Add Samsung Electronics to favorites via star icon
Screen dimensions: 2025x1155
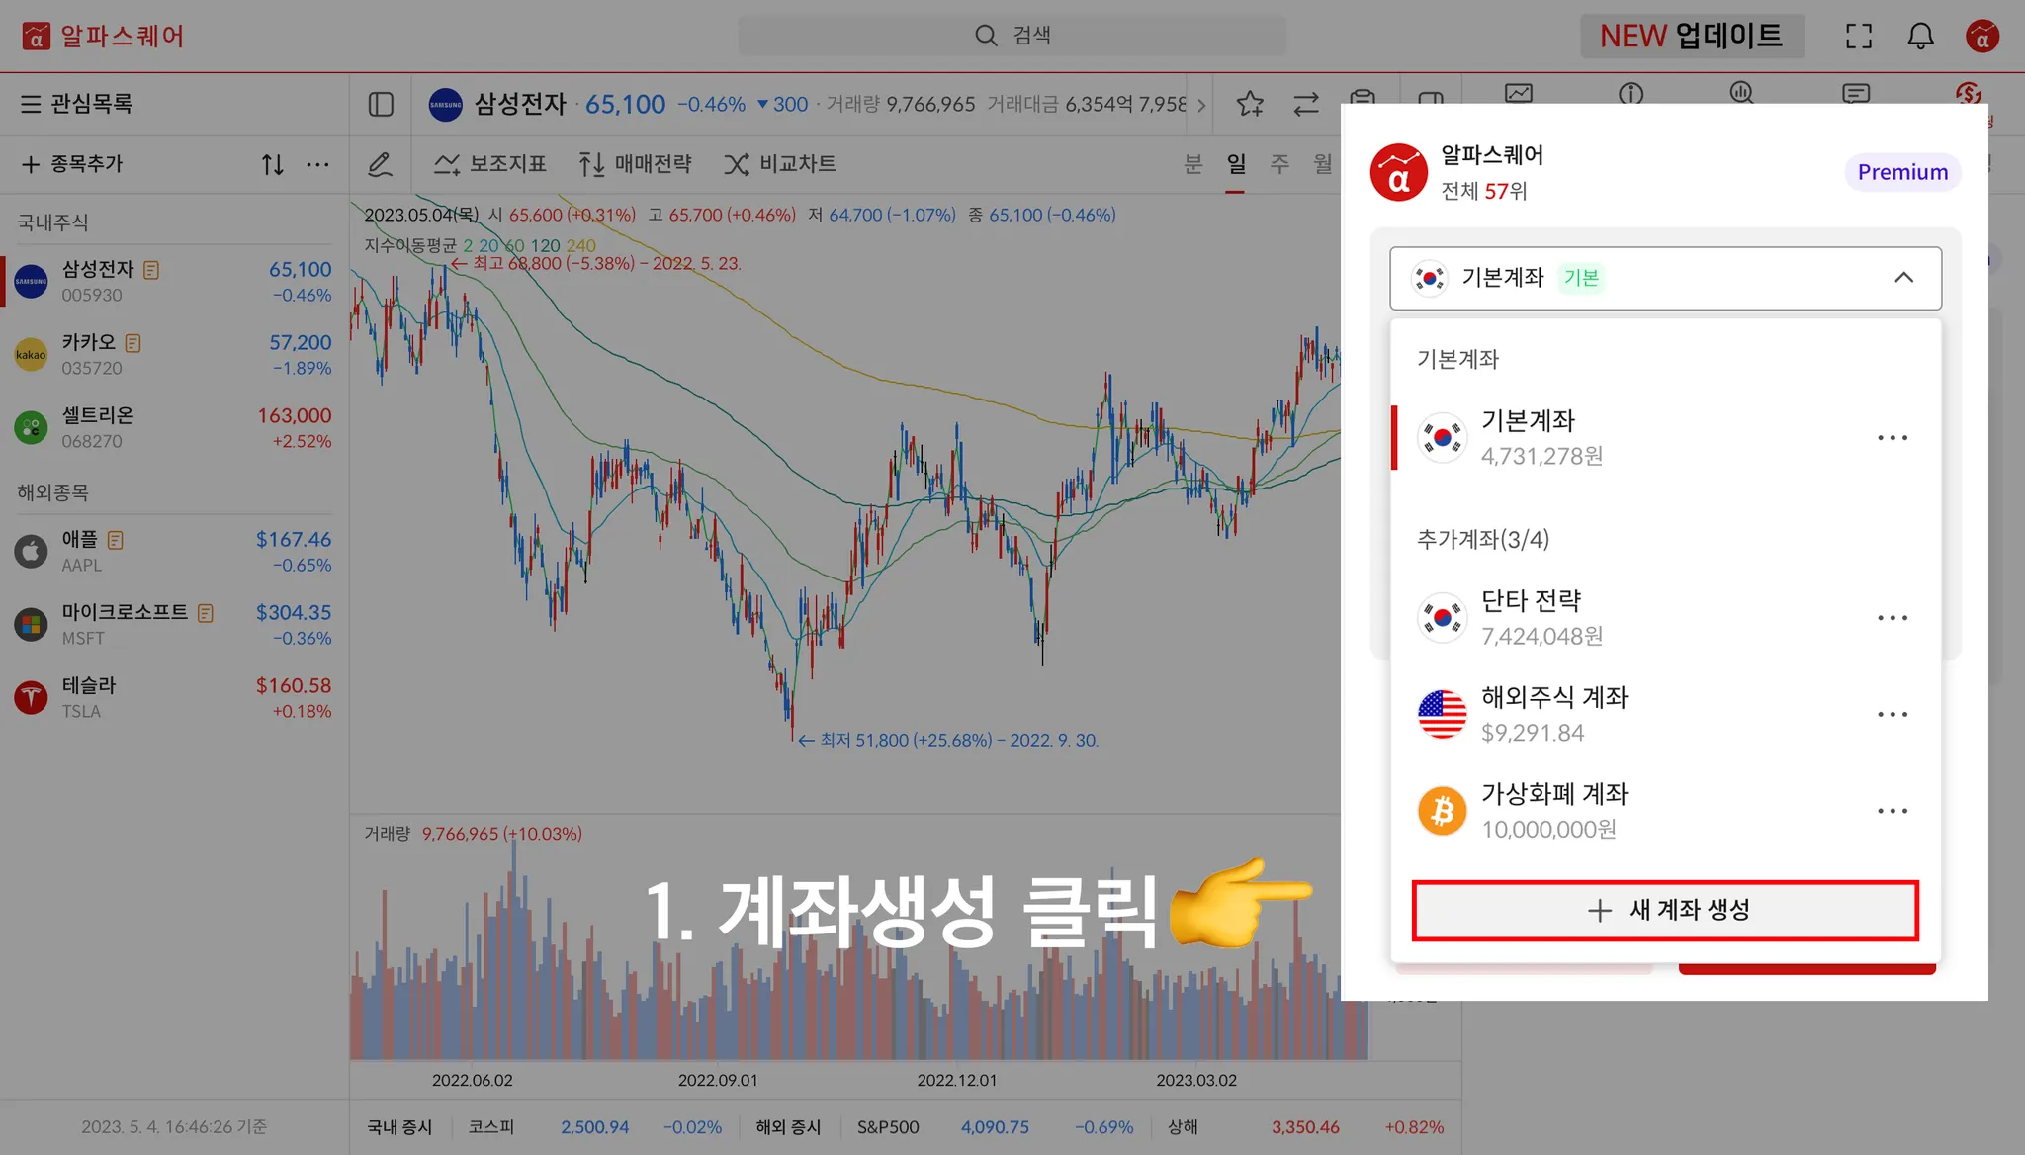(1250, 104)
